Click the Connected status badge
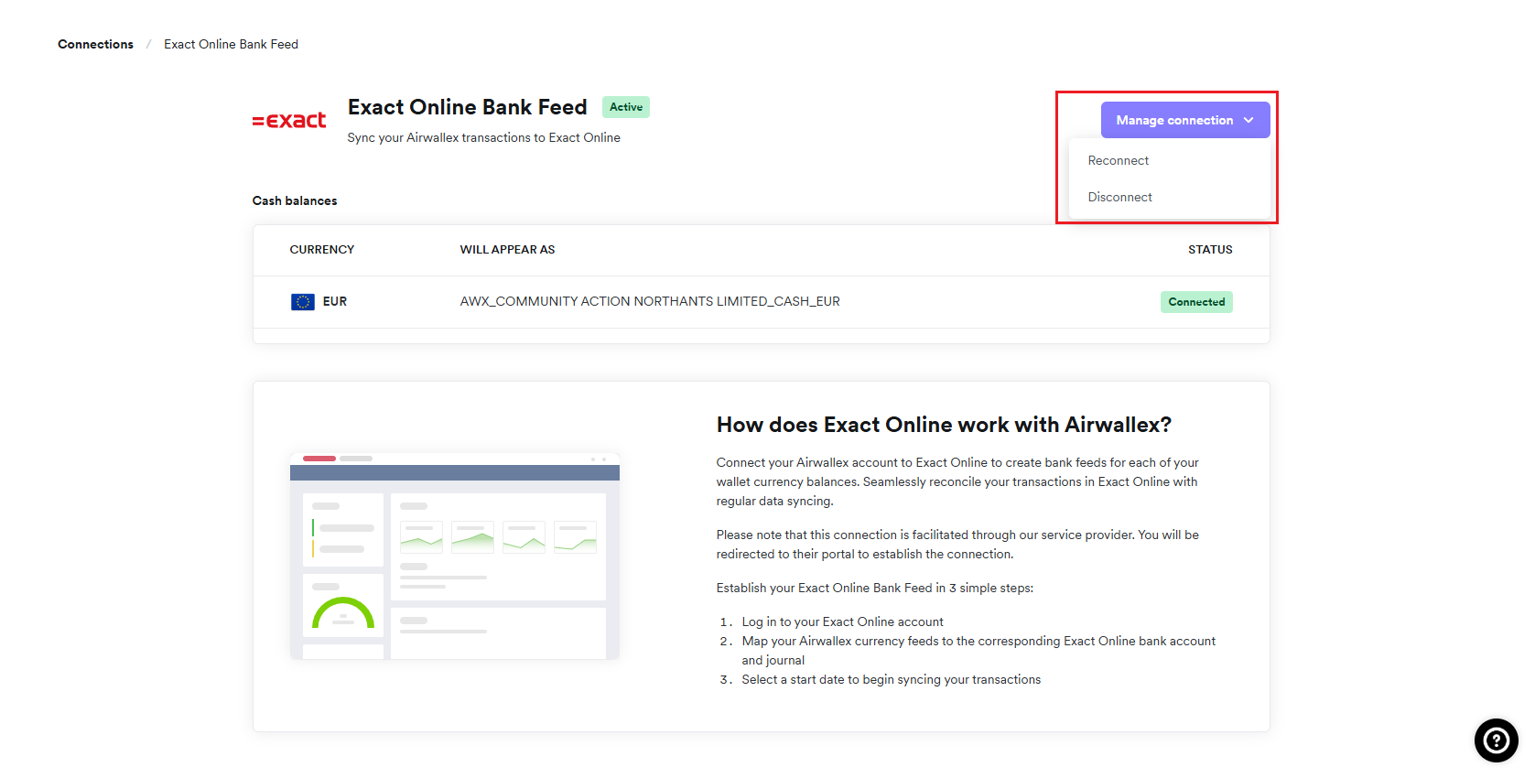This screenshot has width=1535, height=778. 1195,302
